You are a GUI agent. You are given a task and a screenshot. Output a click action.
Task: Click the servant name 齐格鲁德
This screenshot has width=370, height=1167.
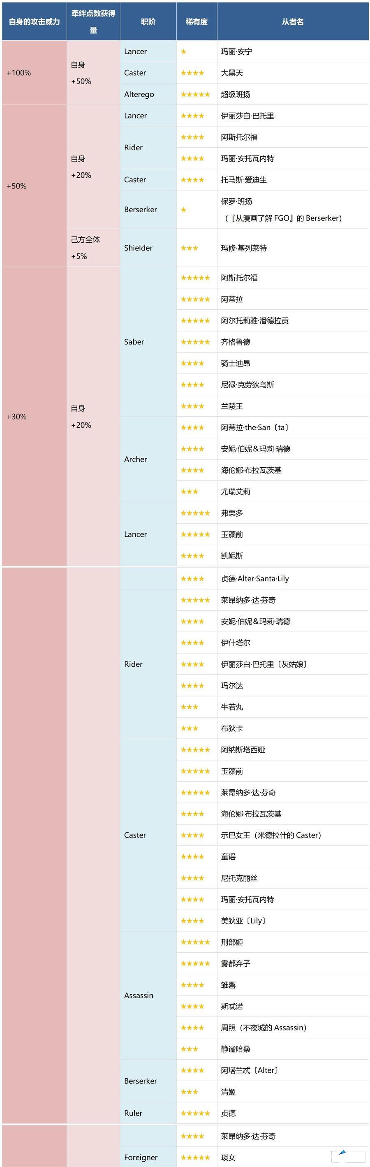[236, 342]
